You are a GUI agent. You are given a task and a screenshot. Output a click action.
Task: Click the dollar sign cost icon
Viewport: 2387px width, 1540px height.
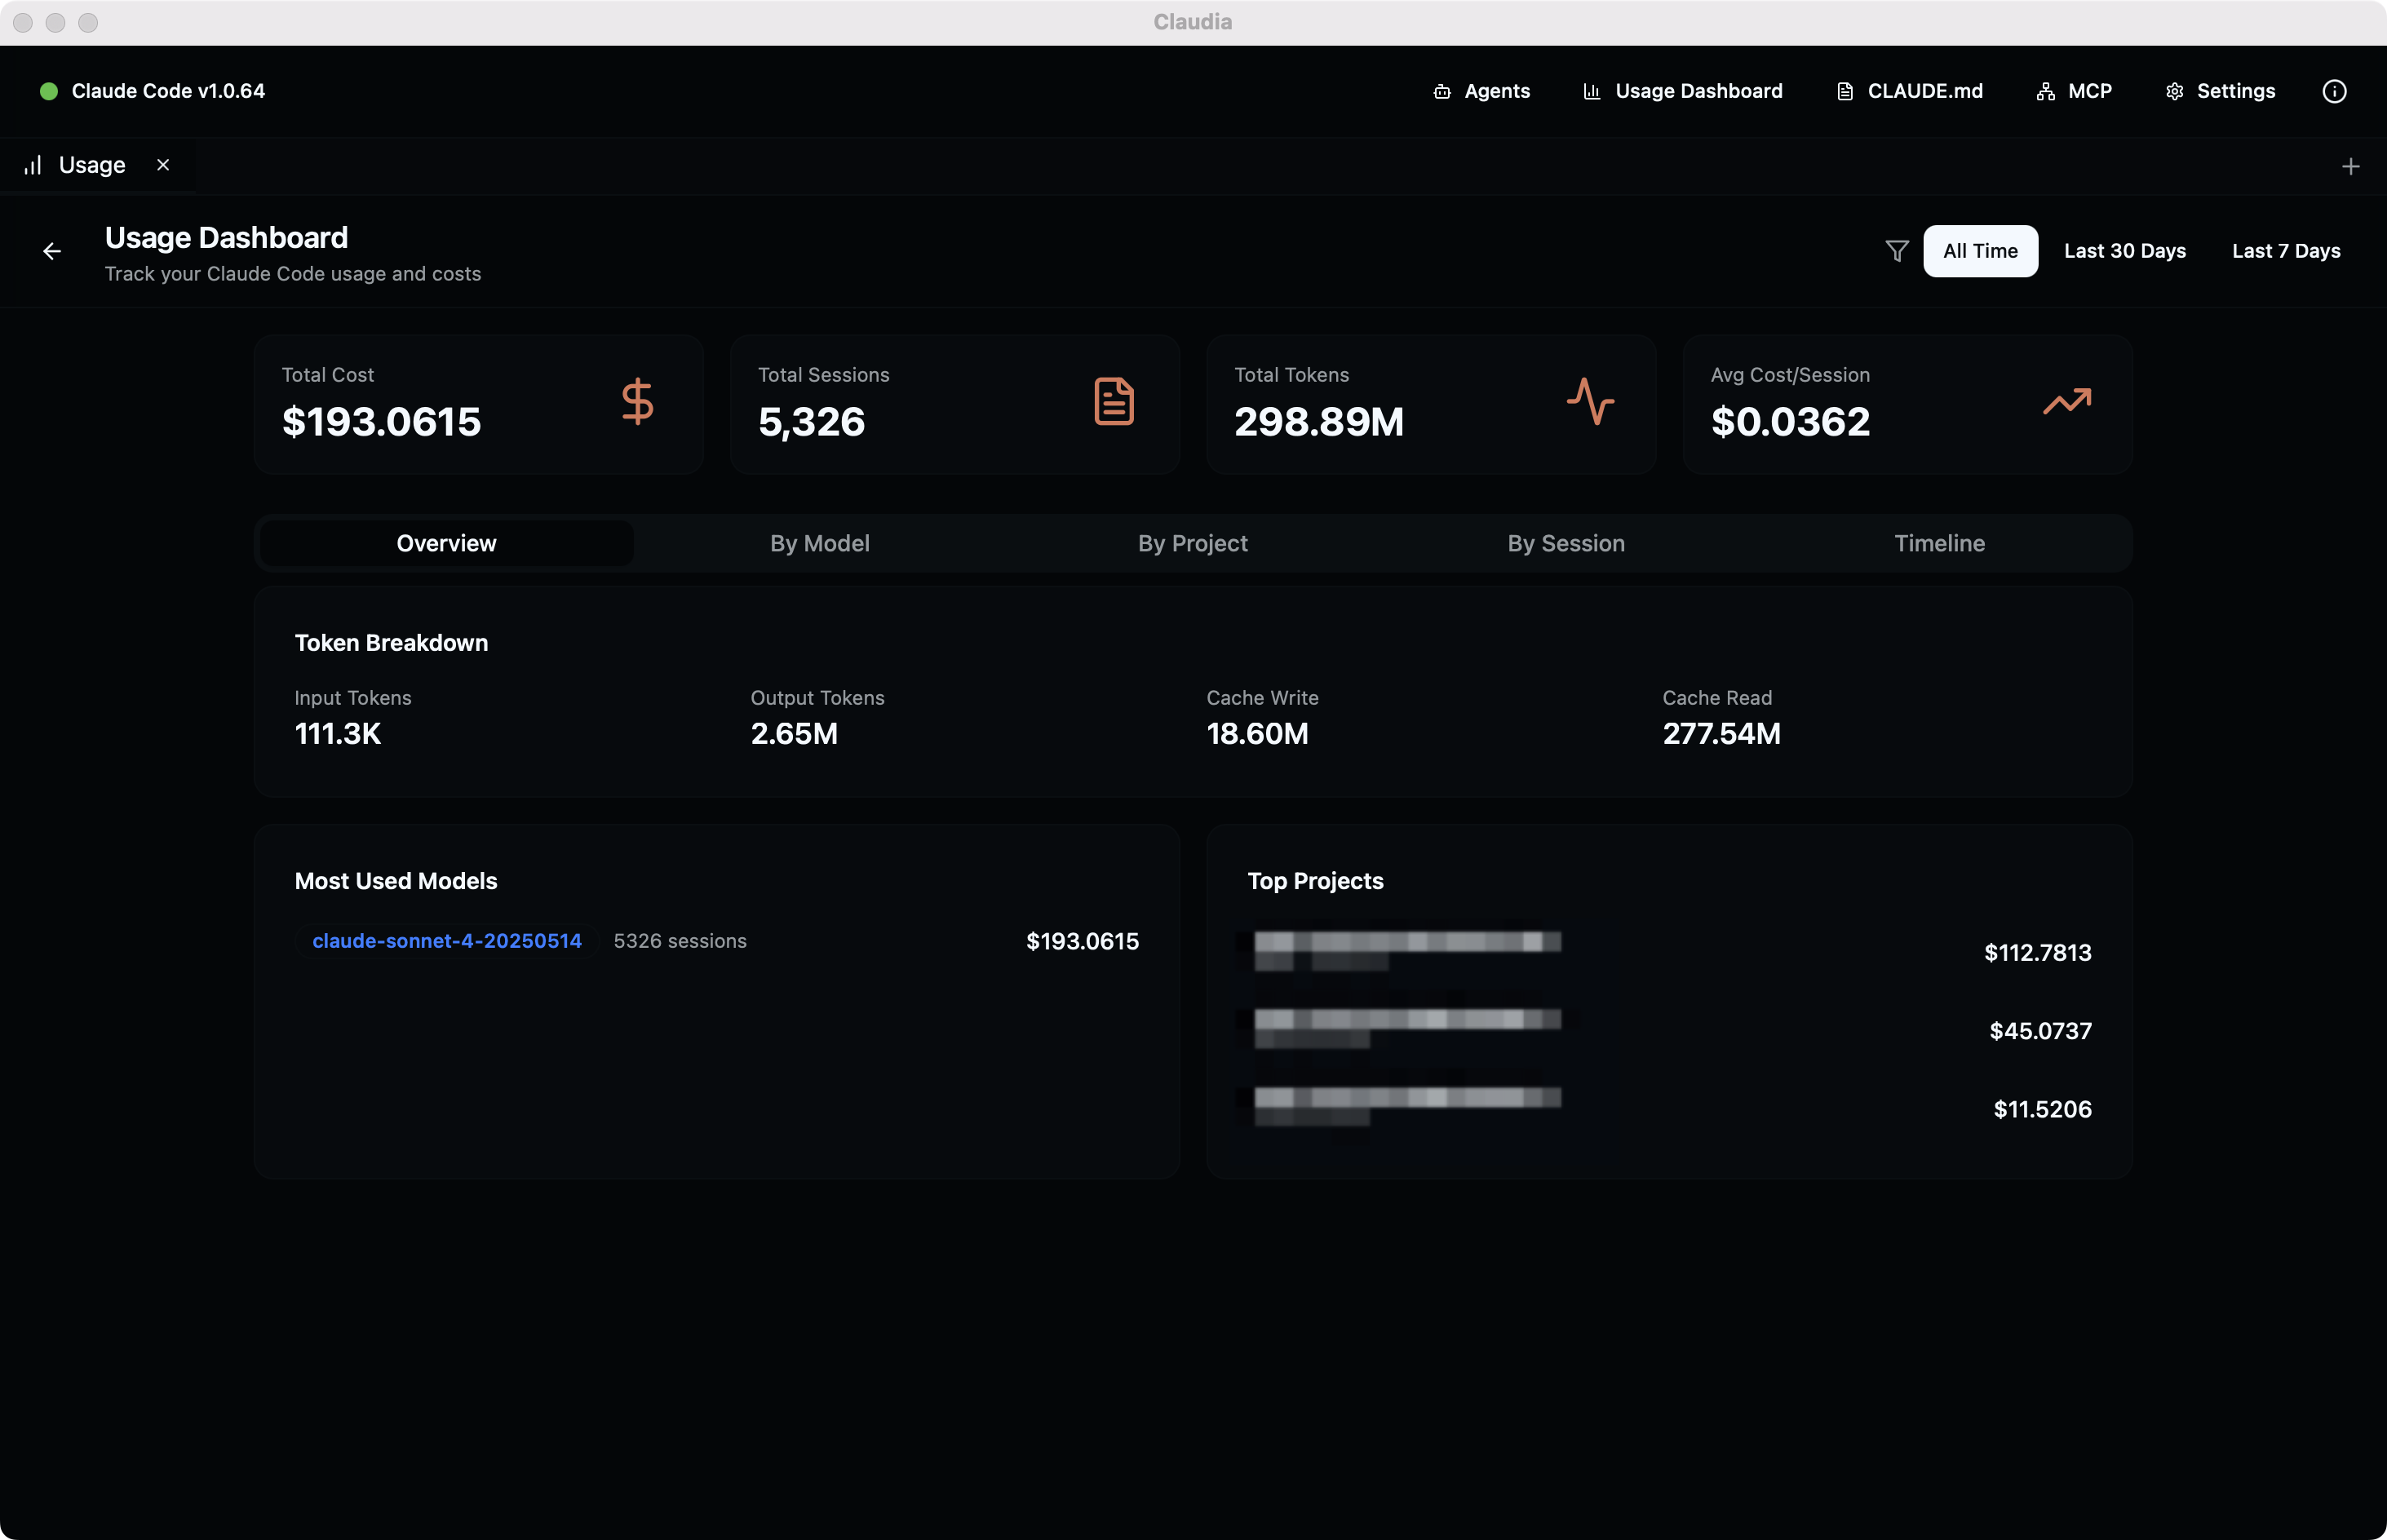coord(637,402)
